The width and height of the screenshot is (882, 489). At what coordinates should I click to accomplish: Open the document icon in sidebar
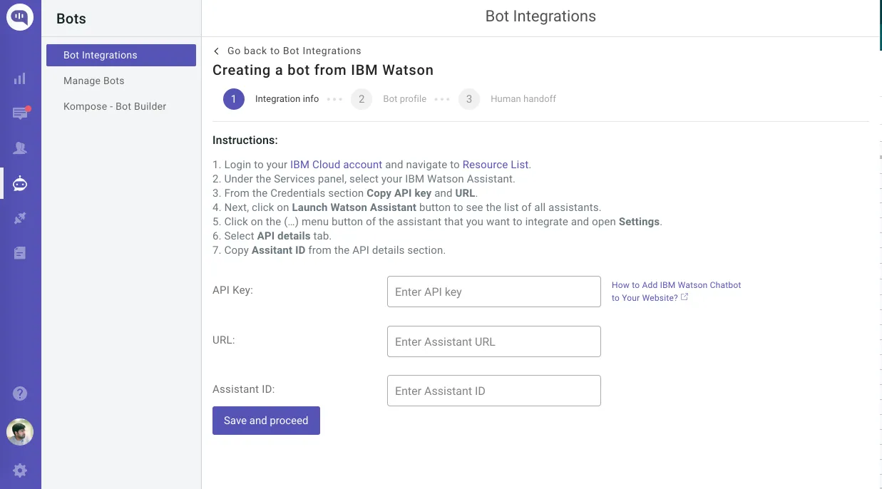20,253
